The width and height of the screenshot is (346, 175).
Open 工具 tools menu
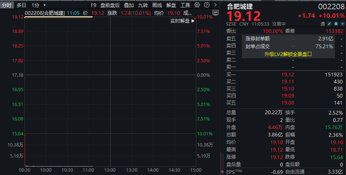[x=185, y=5]
